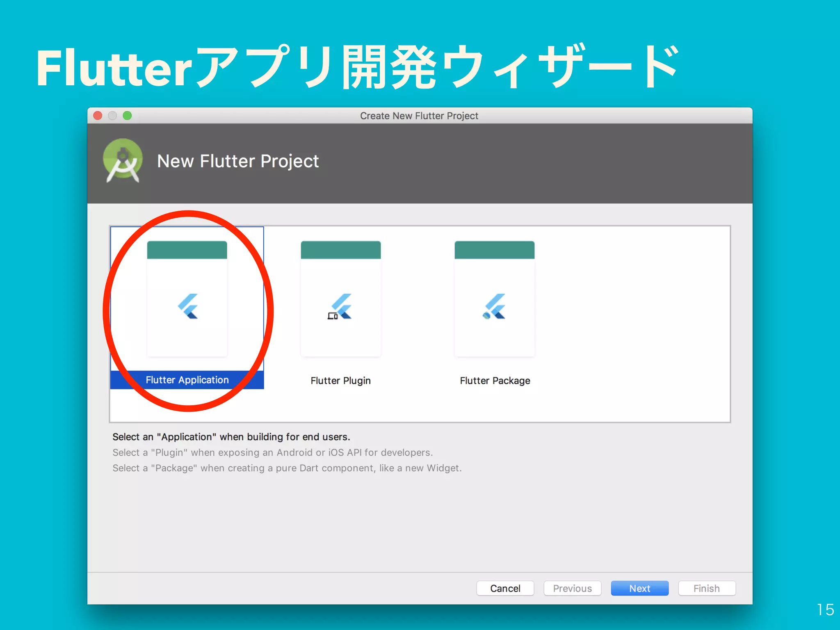The height and width of the screenshot is (630, 840).
Task: Click Next to continue the wizard
Action: (640, 588)
